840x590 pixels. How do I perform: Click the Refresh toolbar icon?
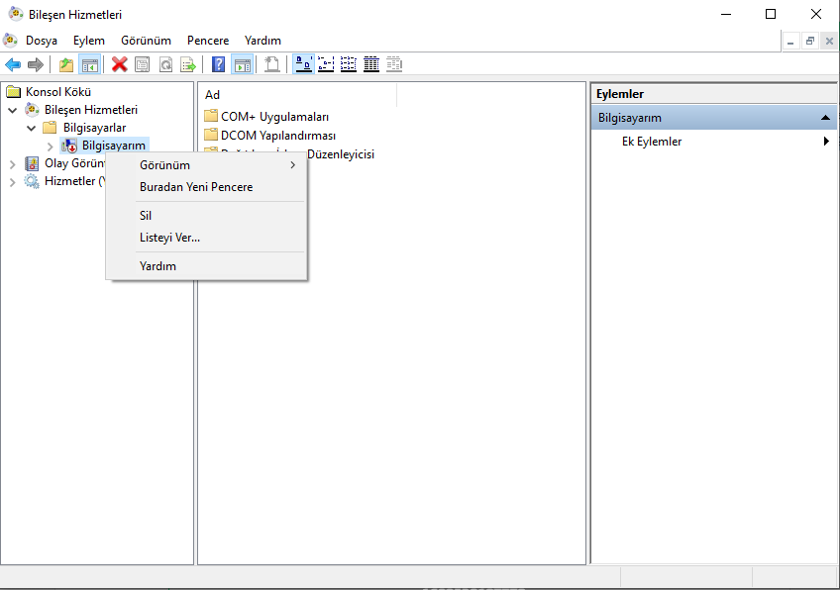click(x=165, y=64)
